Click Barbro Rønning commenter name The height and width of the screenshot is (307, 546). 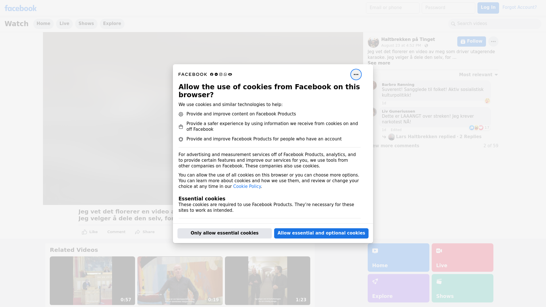click(x=398, y=85)
